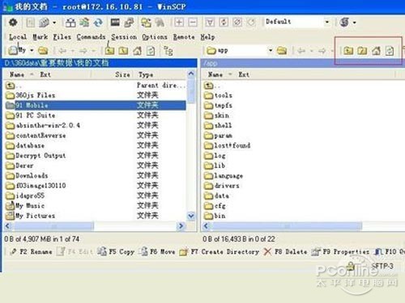Go forward in local panel history

pyautogui.click(x=83, y=51)
